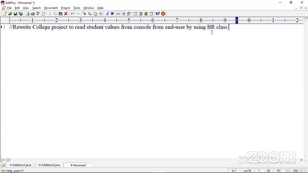Click the red circular Stop icon

click(163, 14)
